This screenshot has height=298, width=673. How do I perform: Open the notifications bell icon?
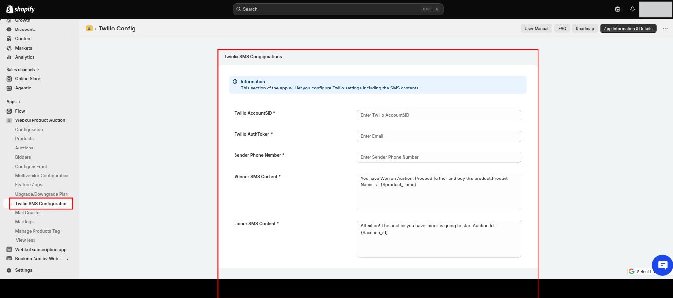pyautogui.click(x=633, y=9)
